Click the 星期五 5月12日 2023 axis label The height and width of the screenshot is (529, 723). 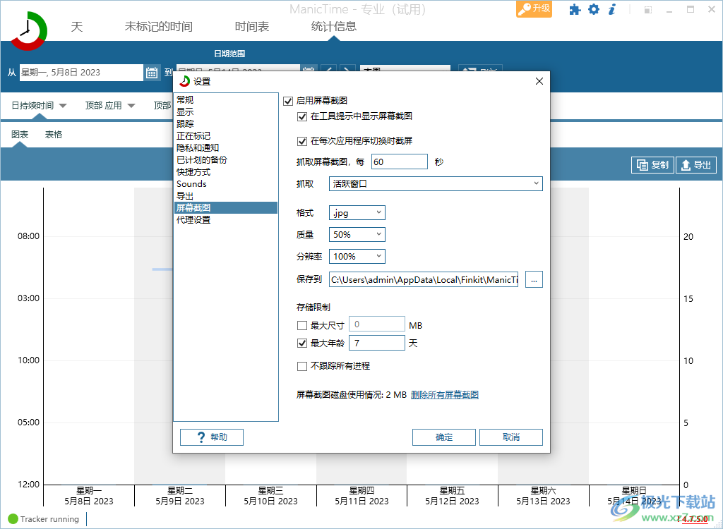[453, 496]
